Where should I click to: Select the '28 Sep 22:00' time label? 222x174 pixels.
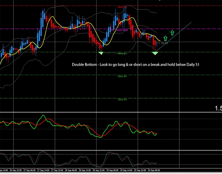pyautogui.click(x=98, y=170)
